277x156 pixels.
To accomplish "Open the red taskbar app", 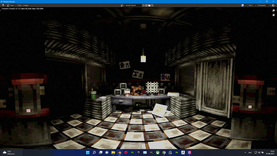I will (126, 153).
